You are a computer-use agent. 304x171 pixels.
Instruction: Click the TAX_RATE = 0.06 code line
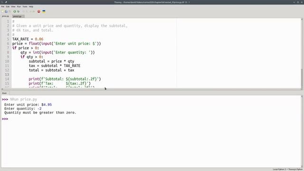click(x=28, y=39)
